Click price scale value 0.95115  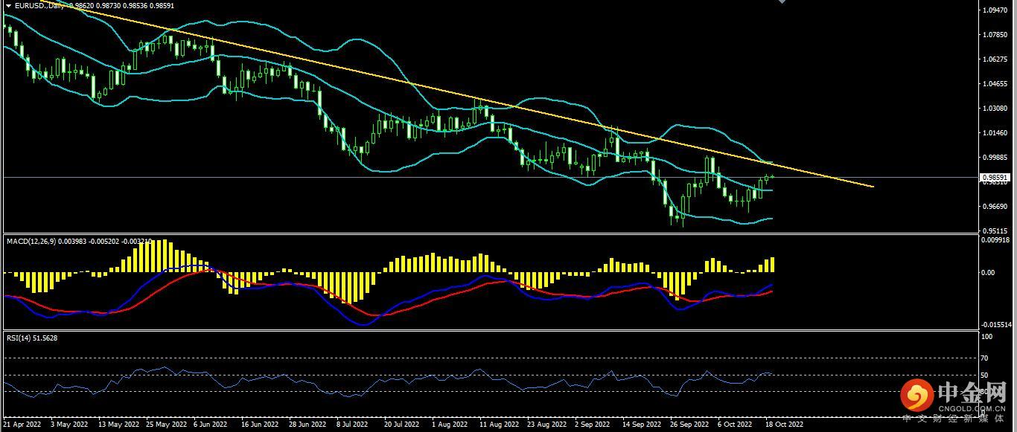tap(995, 230)
